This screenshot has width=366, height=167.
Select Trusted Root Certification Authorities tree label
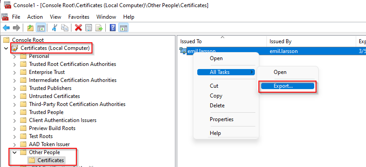click(72, 64)
